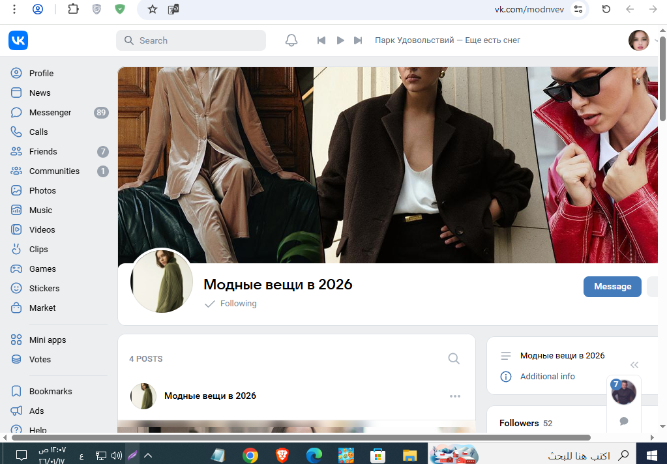Click the vertical scrollbar thumb
This screenshot has height=464, width=667.
[x=662, y=78]
